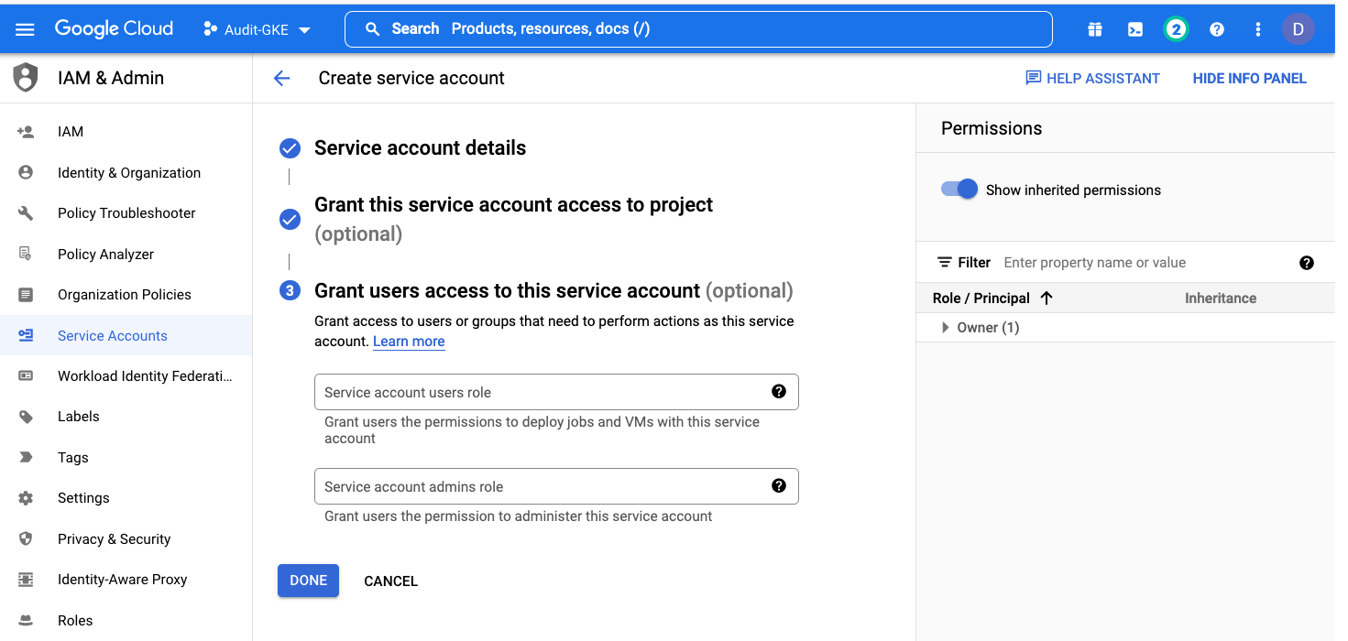1348x641 pixels.
Task: Focus the Service account users role field
Action: click(541, 392)
